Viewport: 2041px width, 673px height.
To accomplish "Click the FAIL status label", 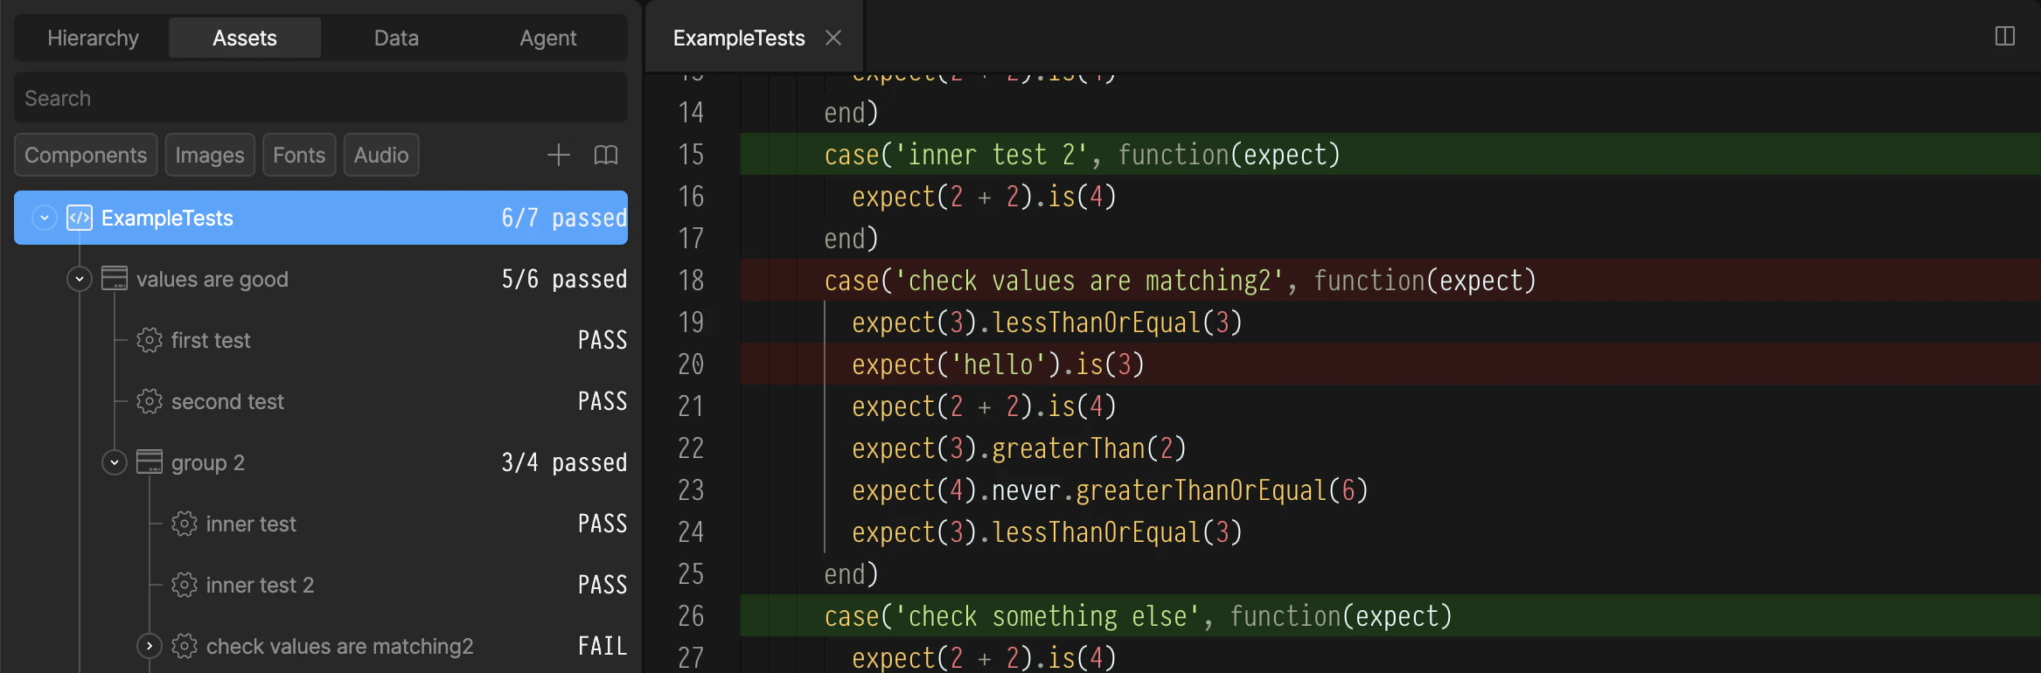I will pos(603,646).
